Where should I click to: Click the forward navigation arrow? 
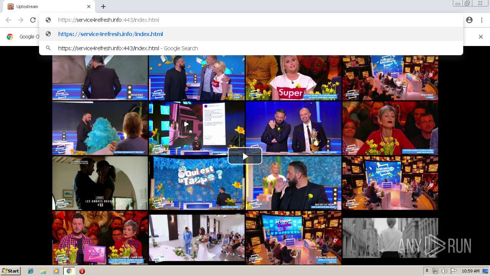point(21,20)
